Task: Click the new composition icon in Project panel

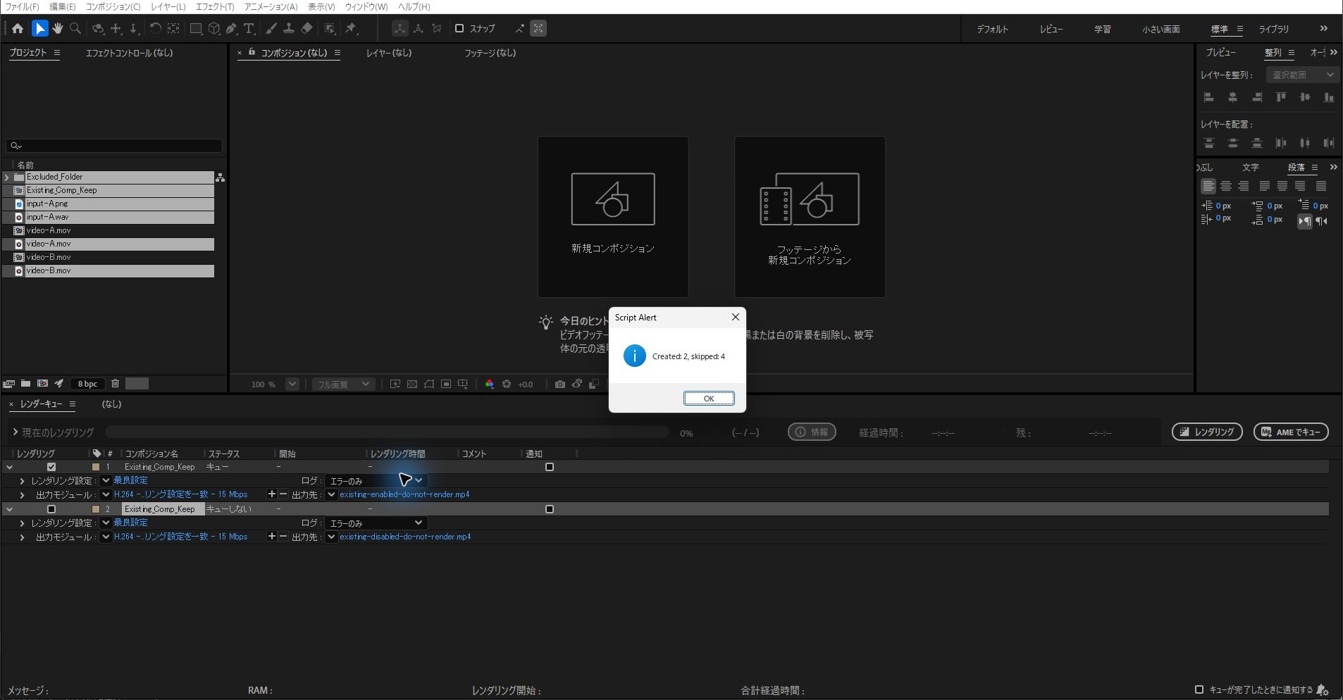Action: click(x=42, y=384)
